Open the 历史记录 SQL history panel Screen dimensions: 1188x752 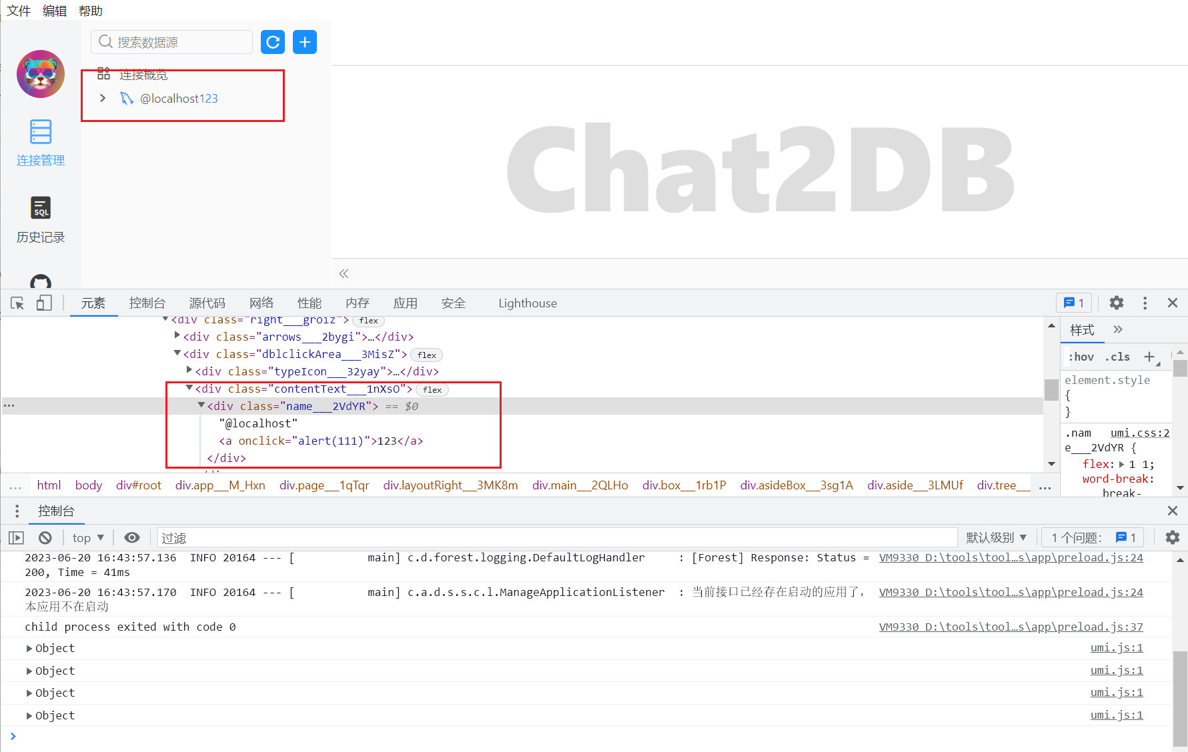tap(40, 220)
